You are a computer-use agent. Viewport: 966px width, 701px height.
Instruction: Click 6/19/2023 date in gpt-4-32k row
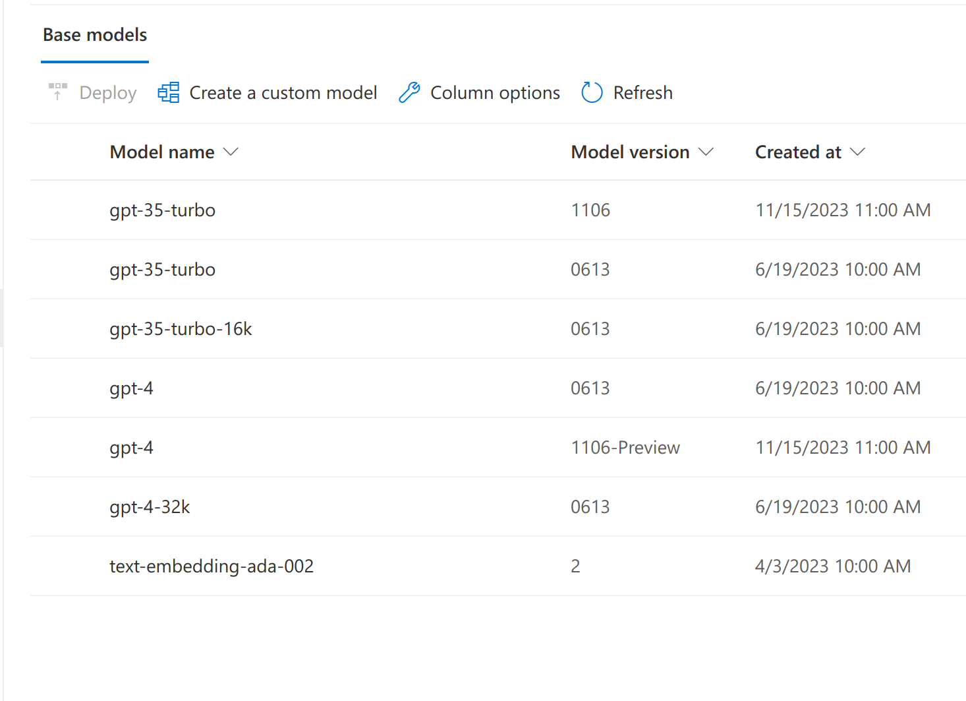point(838,507)
